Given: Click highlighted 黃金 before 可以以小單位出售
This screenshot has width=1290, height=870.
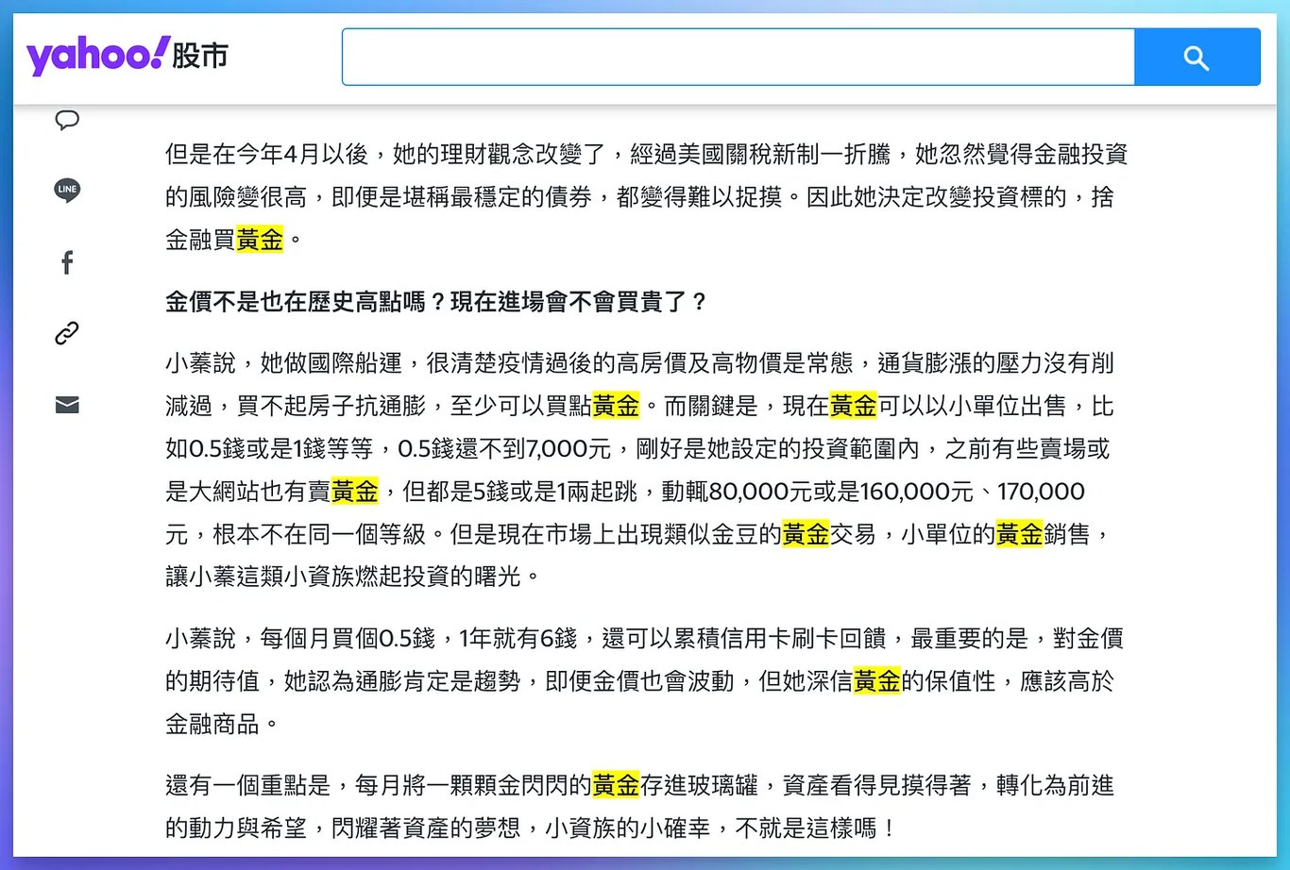Looking at the screenshot, I should [x=854, y=406].
